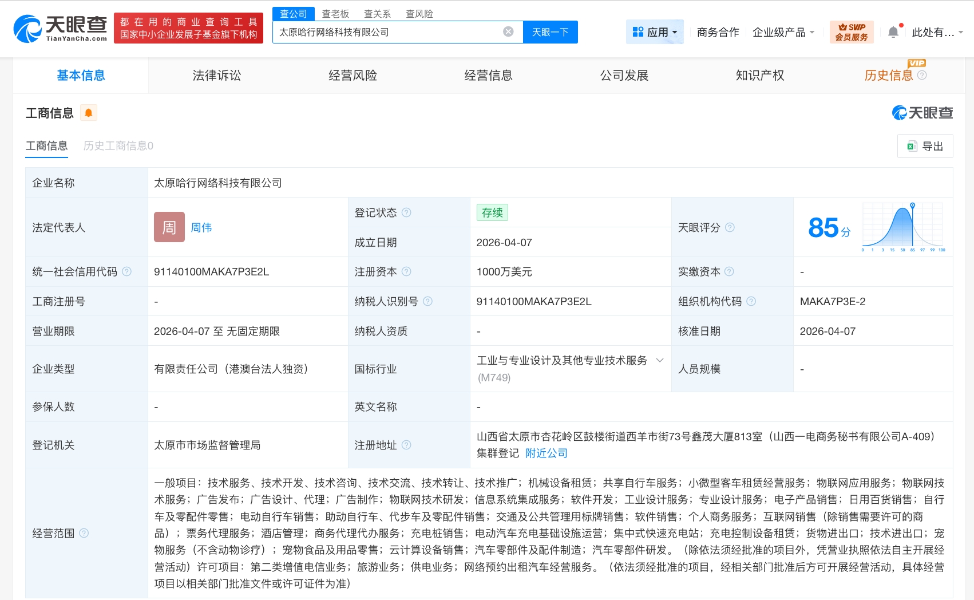Click the 导出 export button
This screenshot has height=600, width=974.
925,146
